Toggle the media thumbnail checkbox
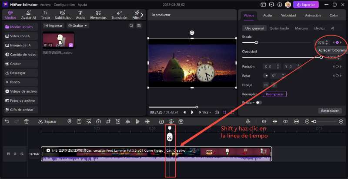348x179 pixels. [x=70, y=45]
